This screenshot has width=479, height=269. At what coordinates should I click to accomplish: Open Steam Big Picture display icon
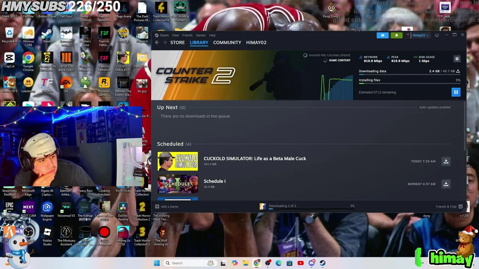437,35
